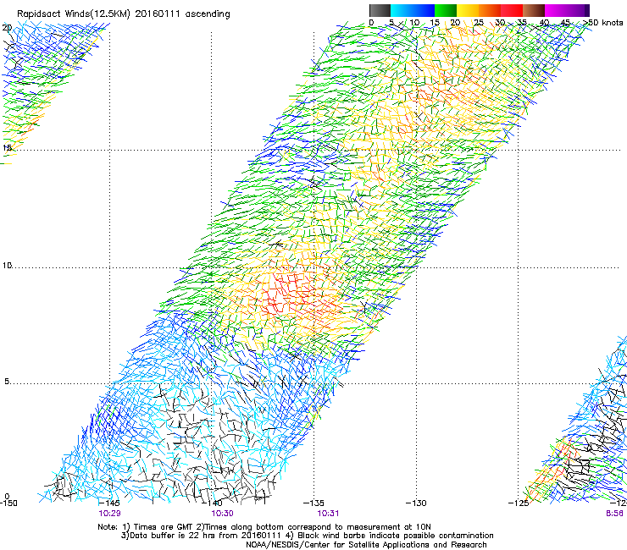Click the purple '8:58' time label
The width and height of the screenshot is (627, 550).
614,514
